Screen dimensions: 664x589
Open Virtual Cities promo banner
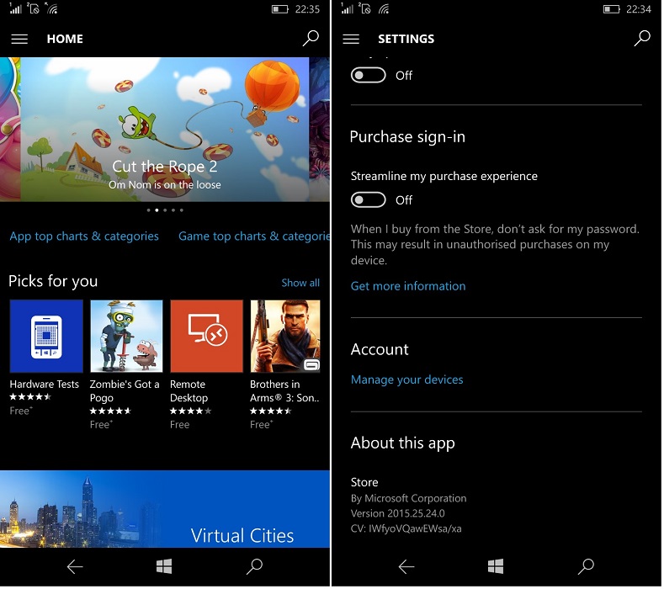165,510
